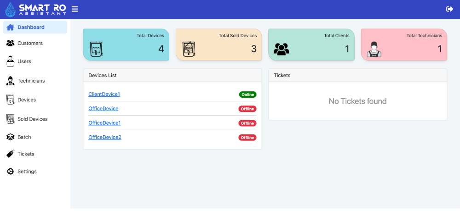Viewport: 460px width, 211px height.
Task: Open the OfficeDevice2 link
Action: [x=104, y=137]
